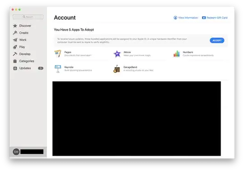Click the Updates download icon
Screen dimensions: 244x171
tap(15, 68)
